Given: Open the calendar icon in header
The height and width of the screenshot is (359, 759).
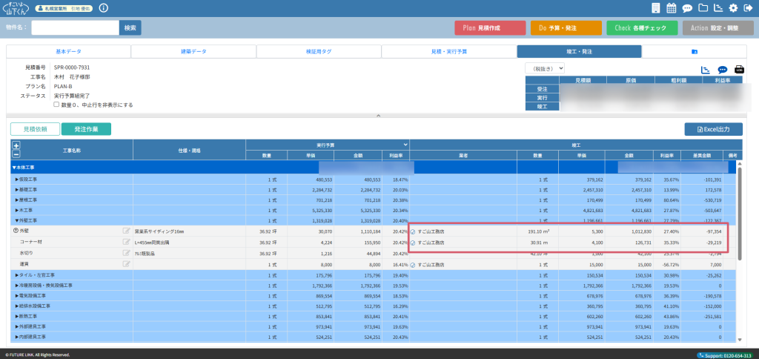Looking at the screenshot, I should click(x=672, y=8).
